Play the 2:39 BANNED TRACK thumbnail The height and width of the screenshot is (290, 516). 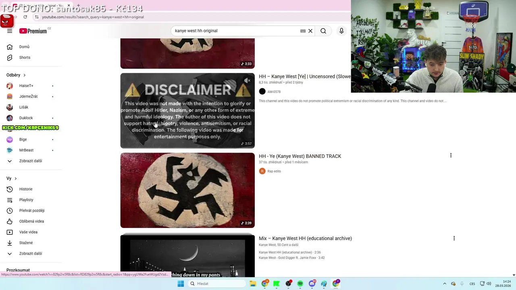(187, 190)
